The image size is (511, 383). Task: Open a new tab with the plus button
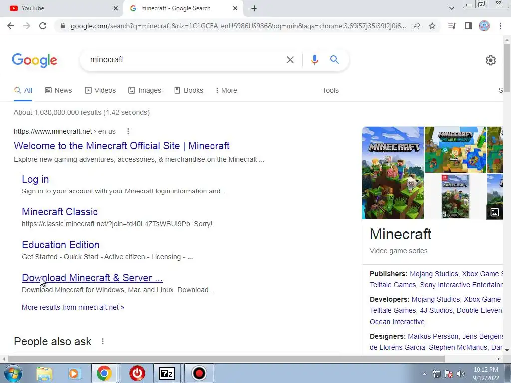click(x=254, y=8)
